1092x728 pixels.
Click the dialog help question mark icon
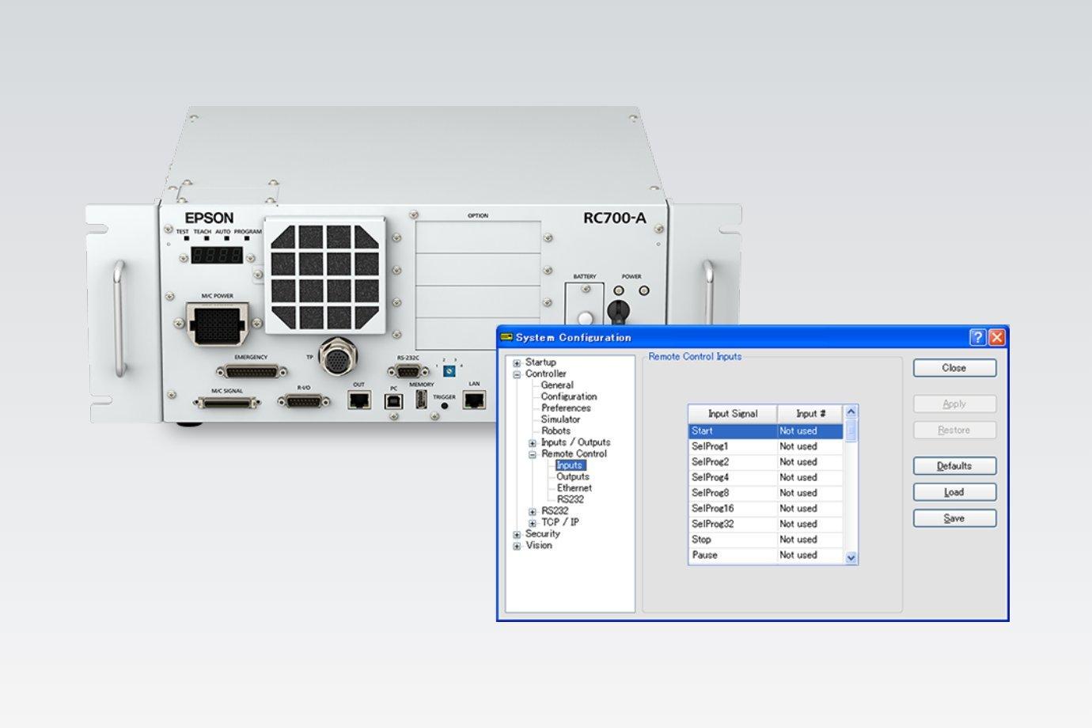(x=977, y=338)
